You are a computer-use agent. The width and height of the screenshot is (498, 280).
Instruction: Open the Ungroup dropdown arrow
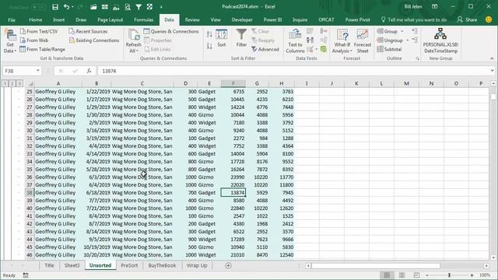click(408, 40)
